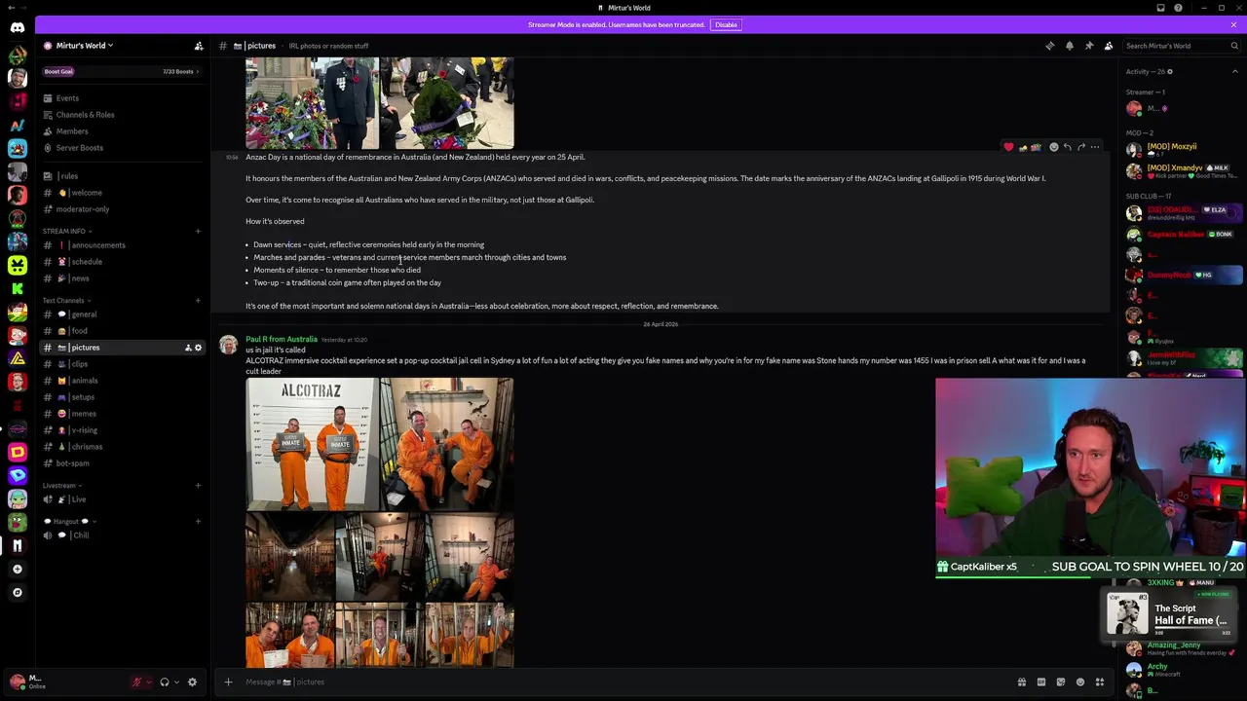Open the Members item

pos(122,131)
